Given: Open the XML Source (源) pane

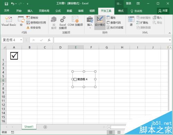Looking at the screenshot, I should [x=131, y=21].
